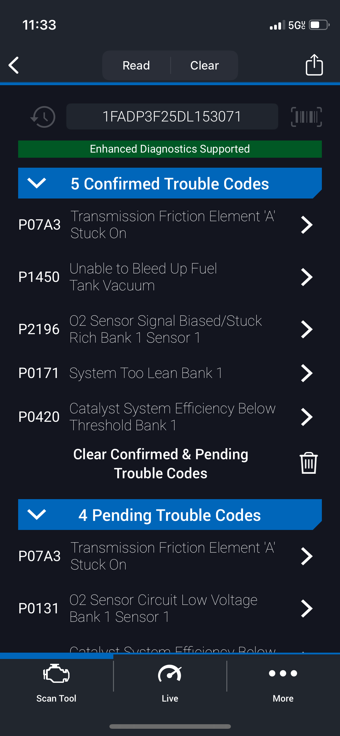Select the Clear tab
This screenshot has width=340, height=736.
pyautogui.click(x=205, y=66)
